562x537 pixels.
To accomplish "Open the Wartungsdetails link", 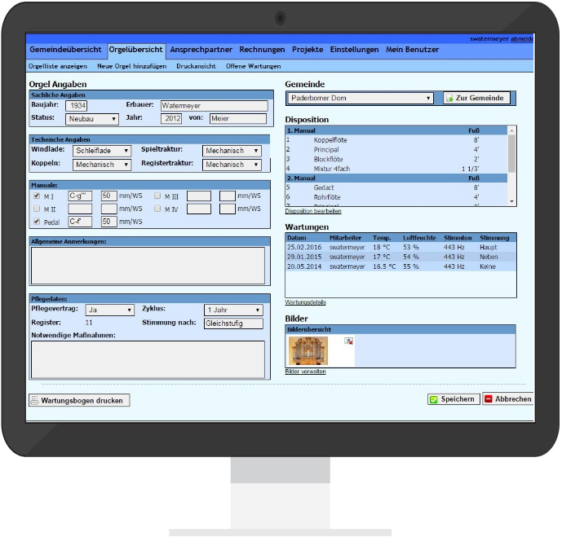I will pyautogui.click(x=306, y=302).
